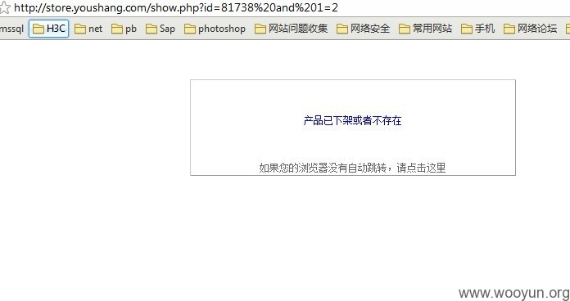Open the 网络安全 bookmark folder
This screenshot has width=570, height=301.
[x=363, y=29]
